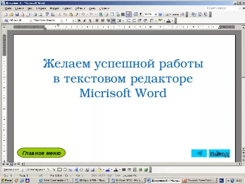Open the Автофигуры dropdown

36,169
